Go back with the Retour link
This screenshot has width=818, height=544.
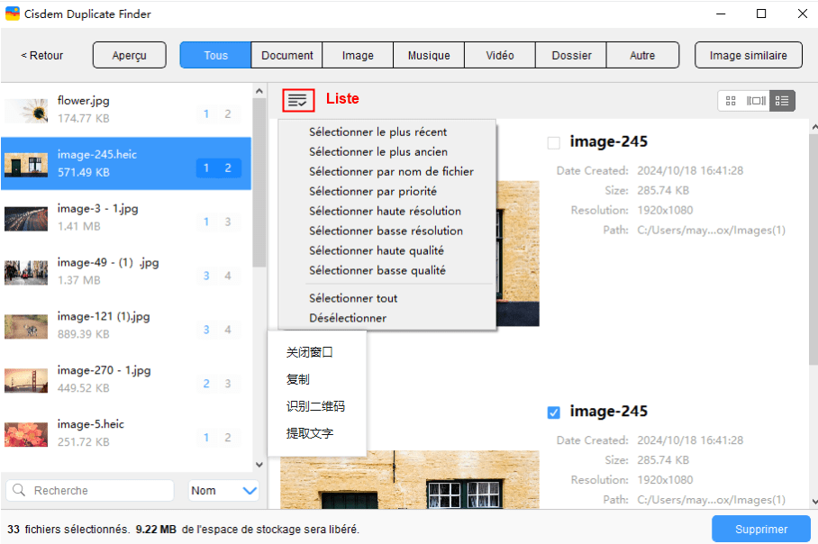(x=42, y=56)
